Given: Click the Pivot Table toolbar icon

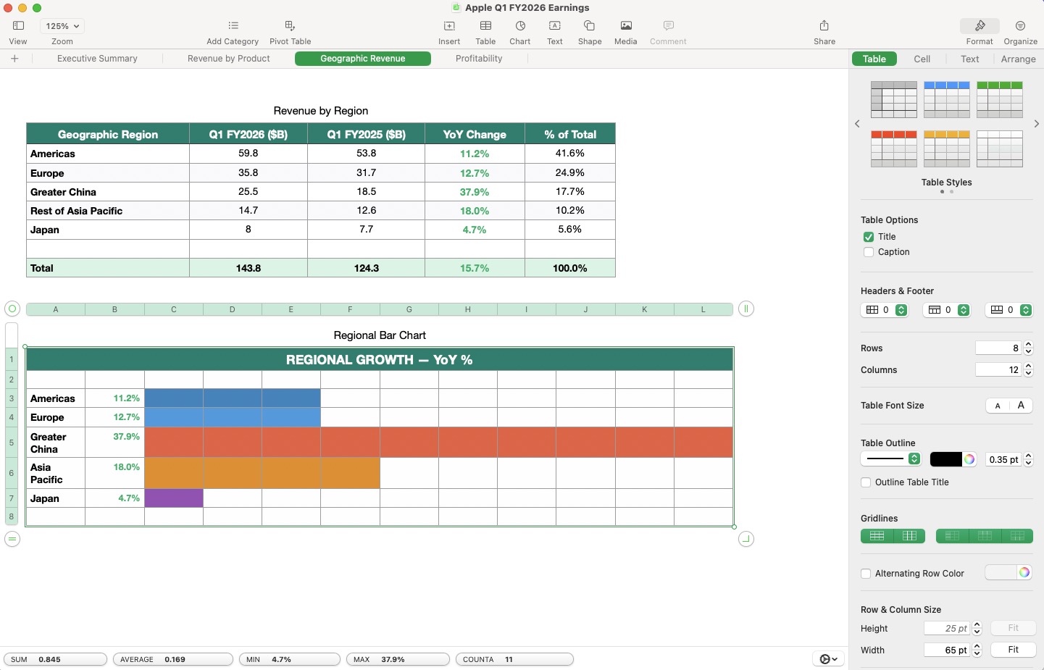Looking at the screenshot, I should (290, 26).
